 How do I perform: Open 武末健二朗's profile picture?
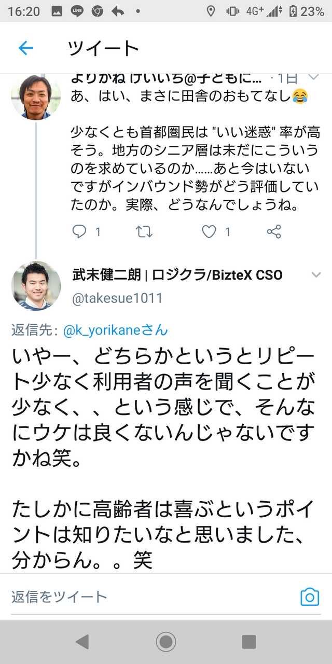36,286
